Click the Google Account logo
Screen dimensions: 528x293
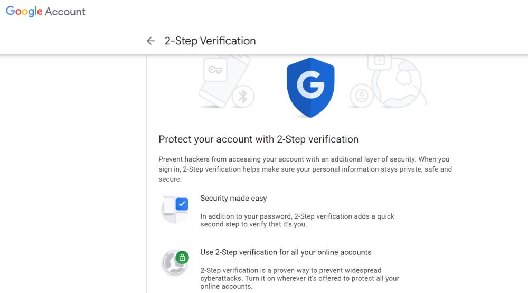pos(45,12)
